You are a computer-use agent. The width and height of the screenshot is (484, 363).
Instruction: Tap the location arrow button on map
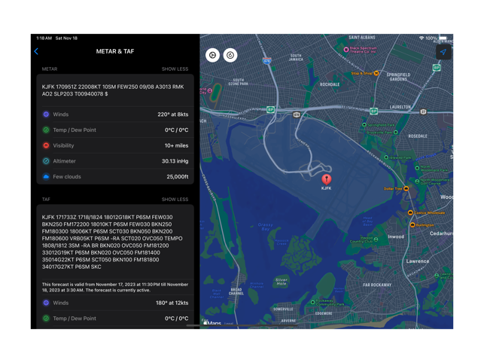443,52
